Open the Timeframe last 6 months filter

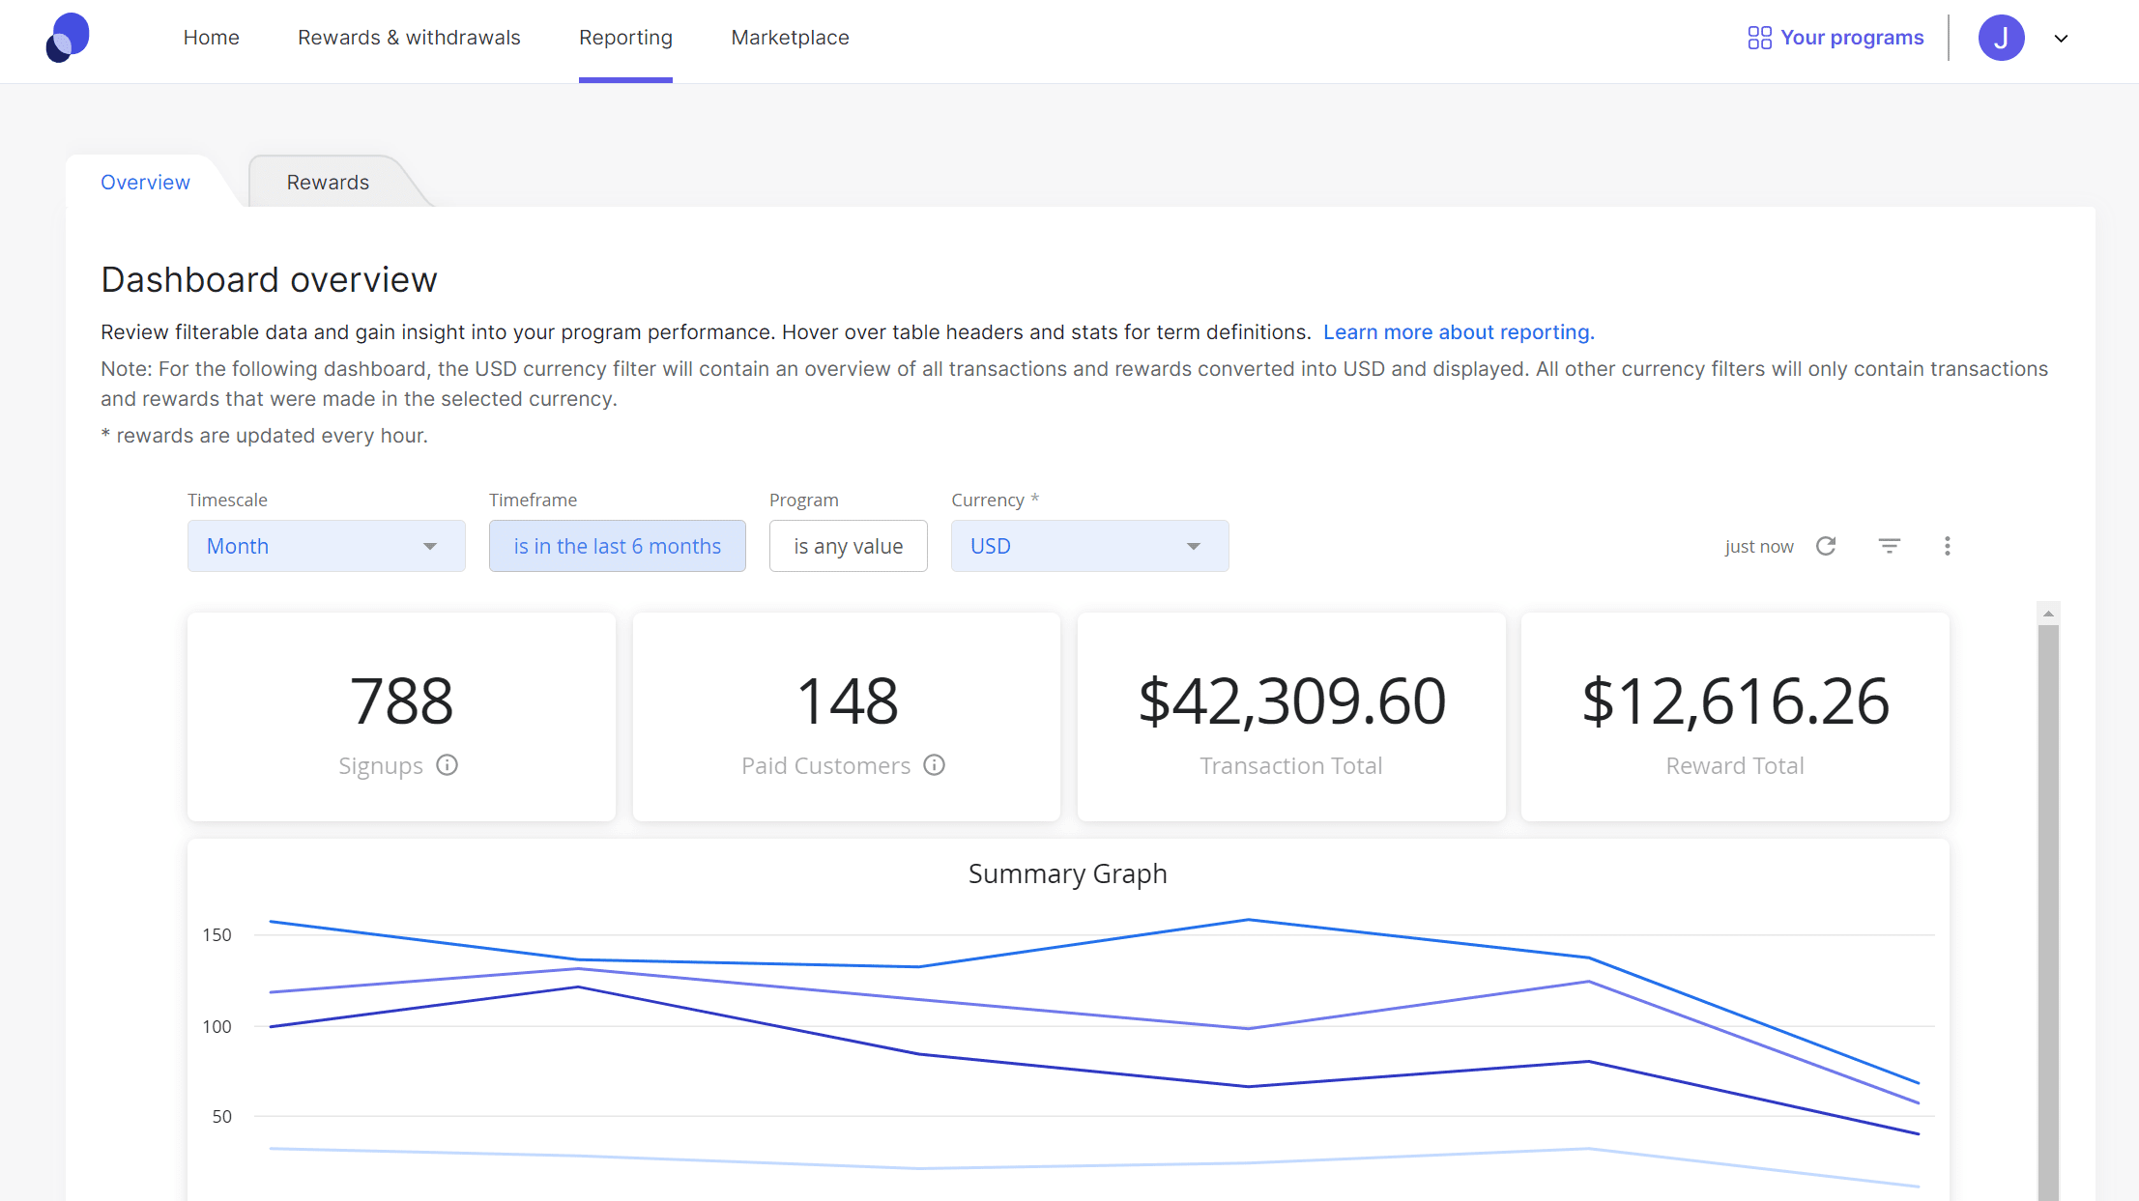click(x=617, y=546)
